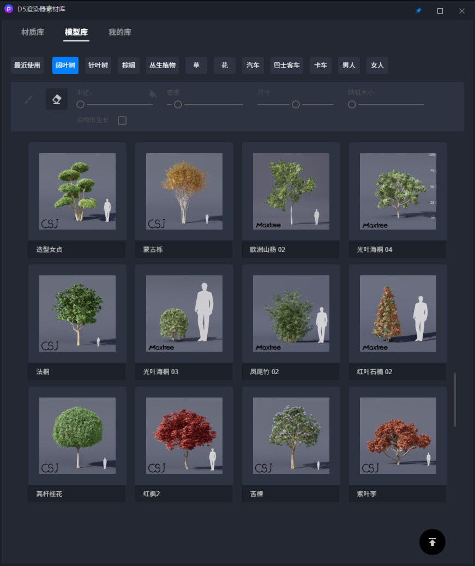
Task: Select the brush paint tool
Action: [29, 99]
